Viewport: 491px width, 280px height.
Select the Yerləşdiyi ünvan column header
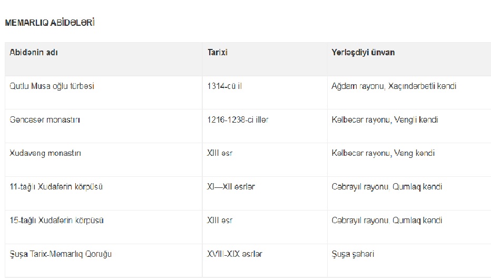pyautogui.click(x=363, y=52)
